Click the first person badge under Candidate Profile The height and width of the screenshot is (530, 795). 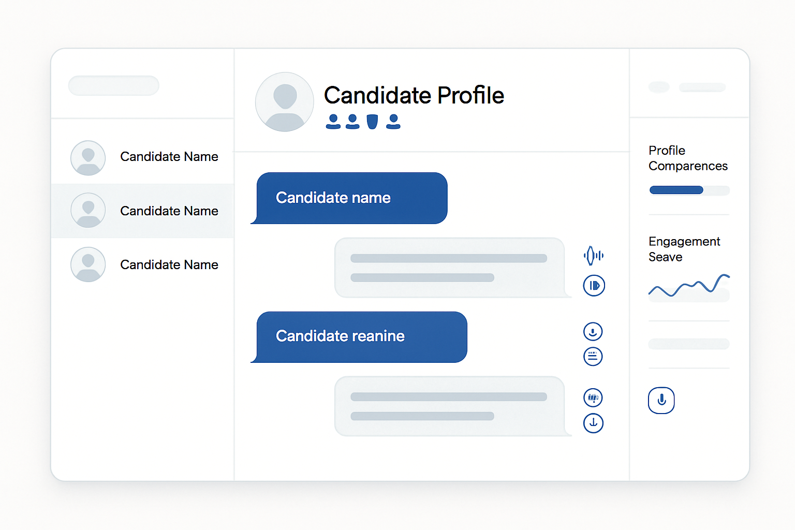333,122
